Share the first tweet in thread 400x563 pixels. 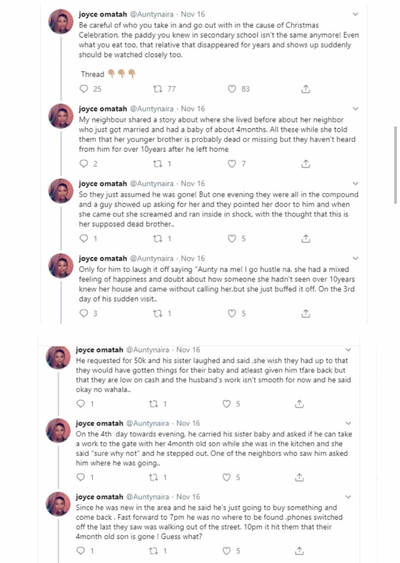[x=306, y=89]
